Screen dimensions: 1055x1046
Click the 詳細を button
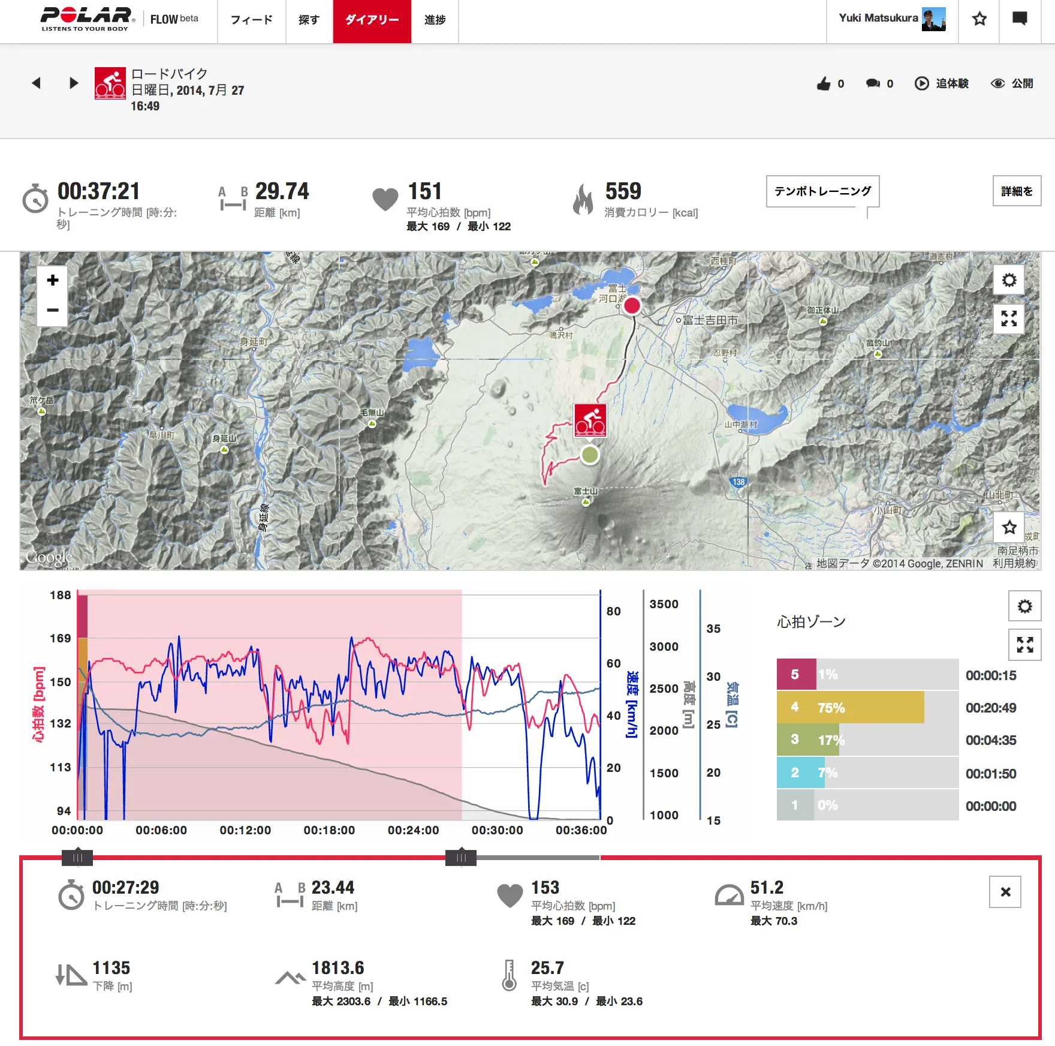1016,191
